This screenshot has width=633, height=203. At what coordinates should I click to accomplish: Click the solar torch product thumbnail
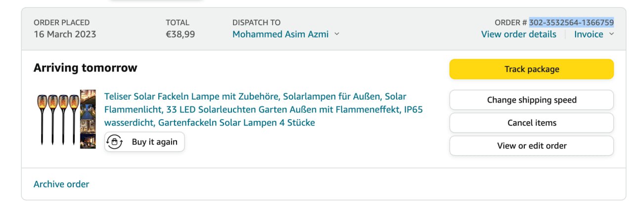[x=66, y=119]
